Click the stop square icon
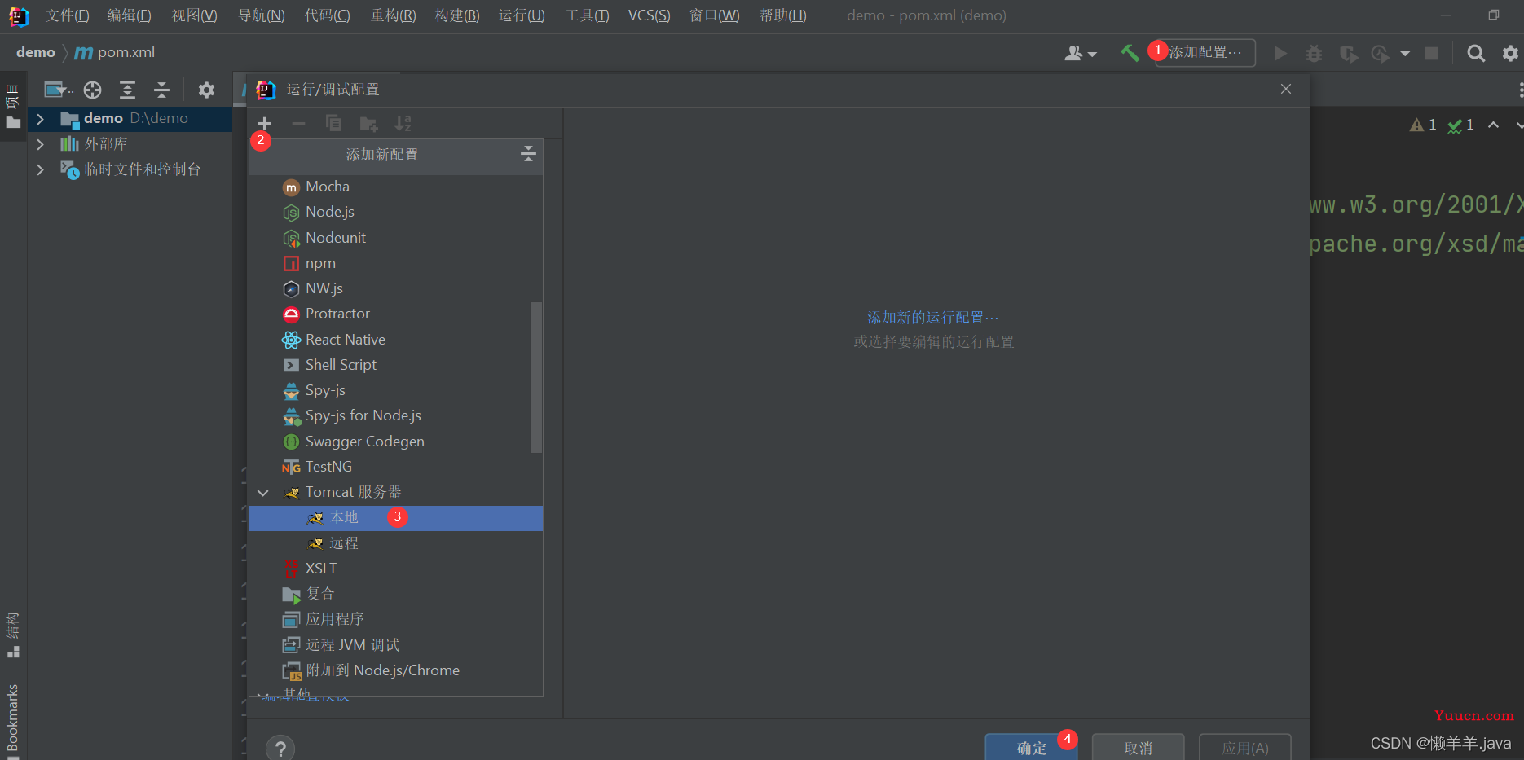 (x=1431, y=53)
